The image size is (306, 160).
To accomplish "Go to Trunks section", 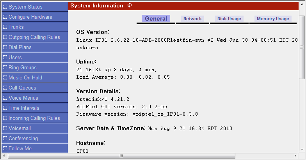I will pos(35,27).
